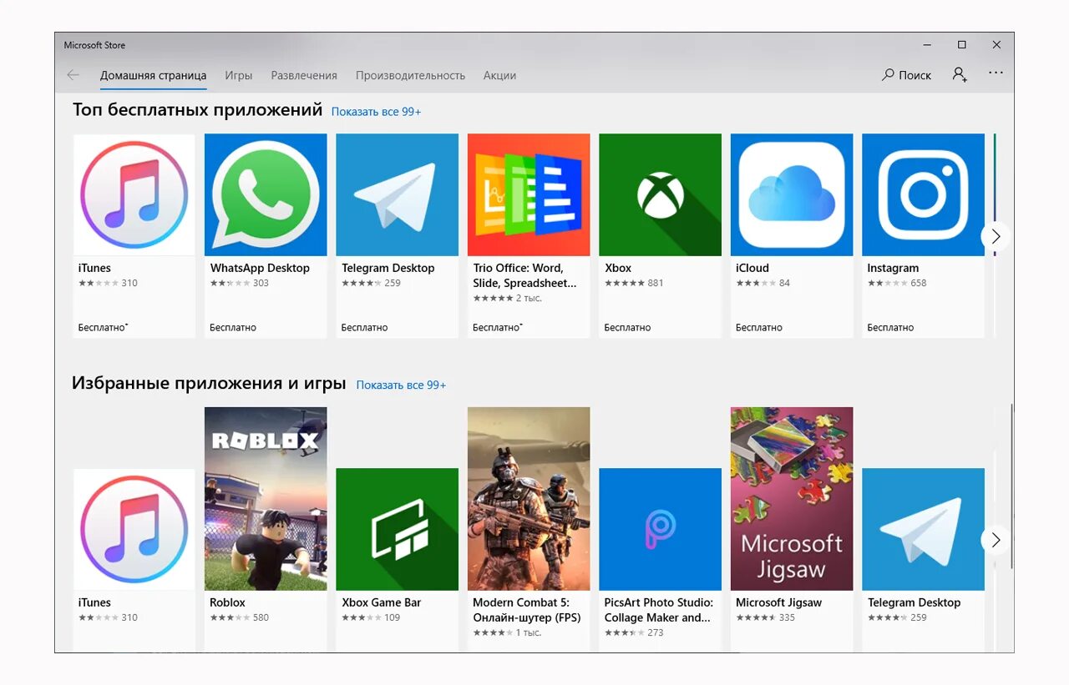
Task: Open the Xbox Game Bar icon
Action: (x=397, y=529)
